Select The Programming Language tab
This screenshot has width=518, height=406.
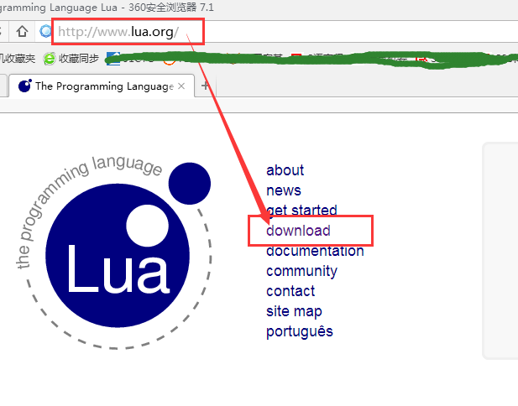(x=102, y=86)
